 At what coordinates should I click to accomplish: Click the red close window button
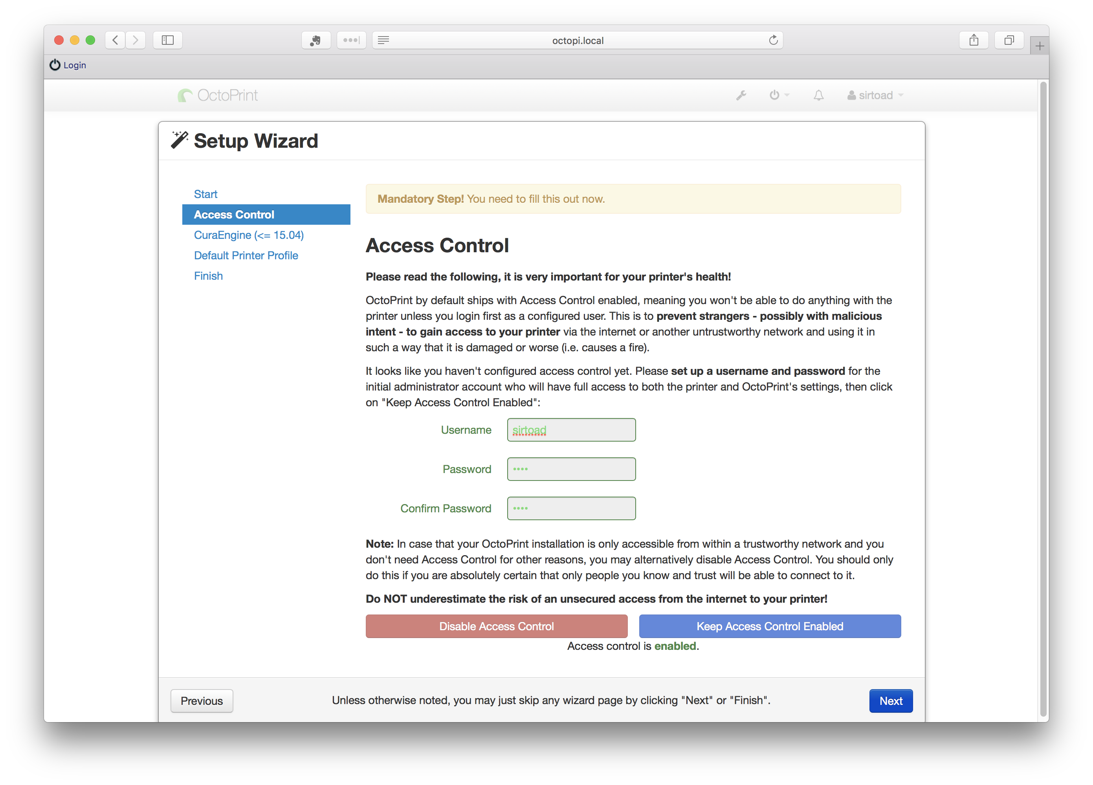click(x=59, y=40)
